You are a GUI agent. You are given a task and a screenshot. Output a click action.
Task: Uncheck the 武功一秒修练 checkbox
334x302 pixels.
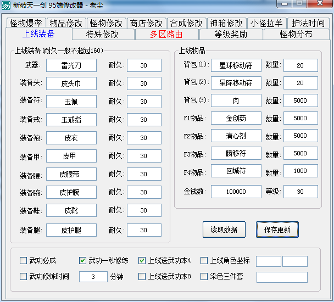tap(83, 261)
